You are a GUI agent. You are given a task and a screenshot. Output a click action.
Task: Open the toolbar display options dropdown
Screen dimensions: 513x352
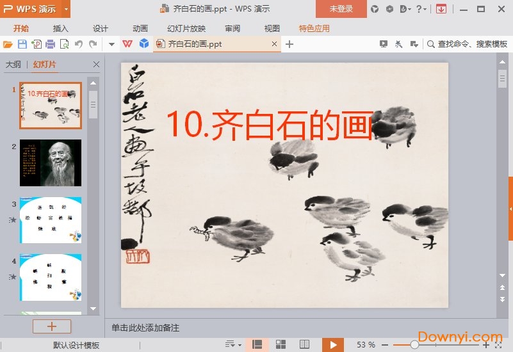pos(414,44)
